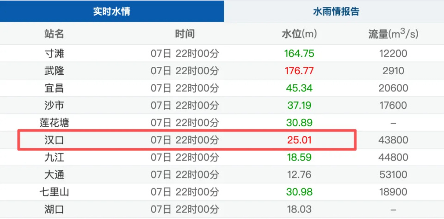Click the flow dash in 莲花塘 row
Viewport: 444px width, 219px height.
click(x=393, y=123)
